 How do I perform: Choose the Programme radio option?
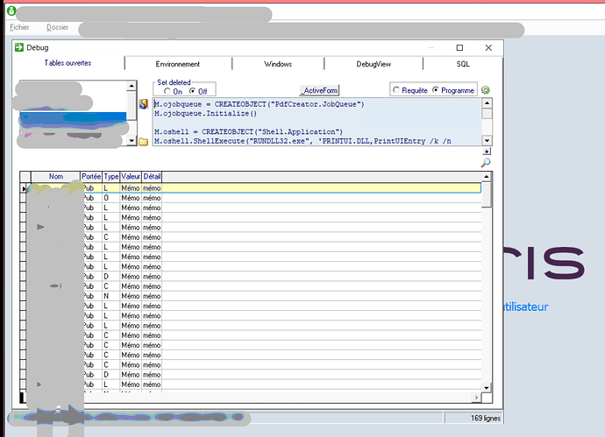pos(435,90)
